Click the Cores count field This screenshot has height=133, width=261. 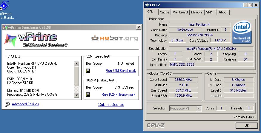pos(221,108)
